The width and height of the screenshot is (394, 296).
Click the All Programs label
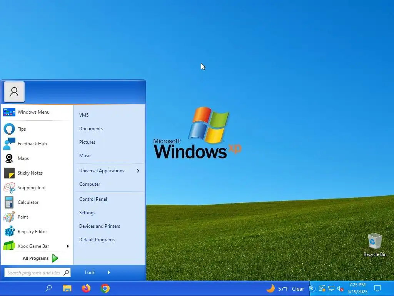[35, 258]
